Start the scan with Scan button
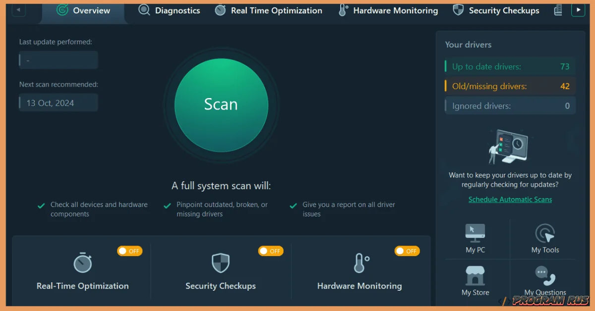The height and width of the screenshot is (311, 595). 221,104
